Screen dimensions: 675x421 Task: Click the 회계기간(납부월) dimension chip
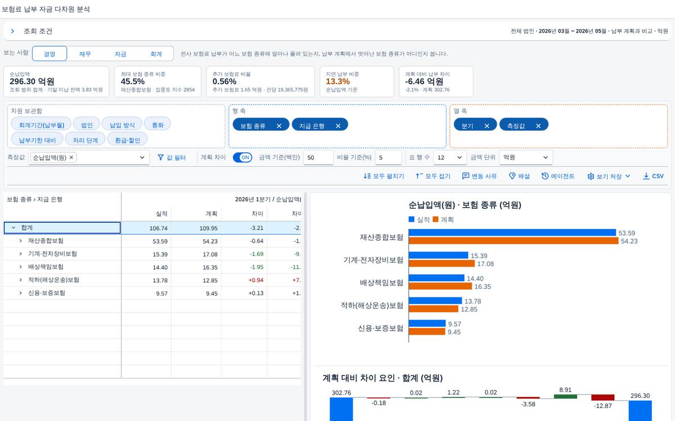coord(42,125)
